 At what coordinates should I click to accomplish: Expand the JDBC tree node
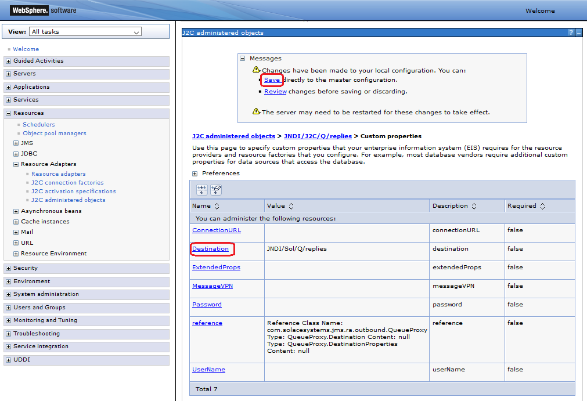(x=16, y=154)
